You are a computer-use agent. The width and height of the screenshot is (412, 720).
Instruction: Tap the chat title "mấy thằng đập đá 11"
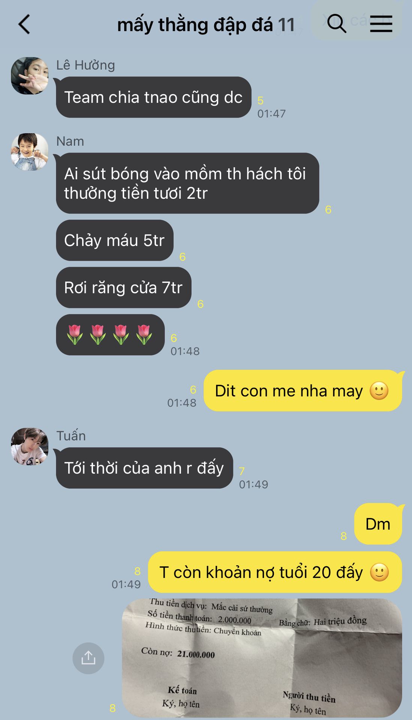click(x=206, y=25)
